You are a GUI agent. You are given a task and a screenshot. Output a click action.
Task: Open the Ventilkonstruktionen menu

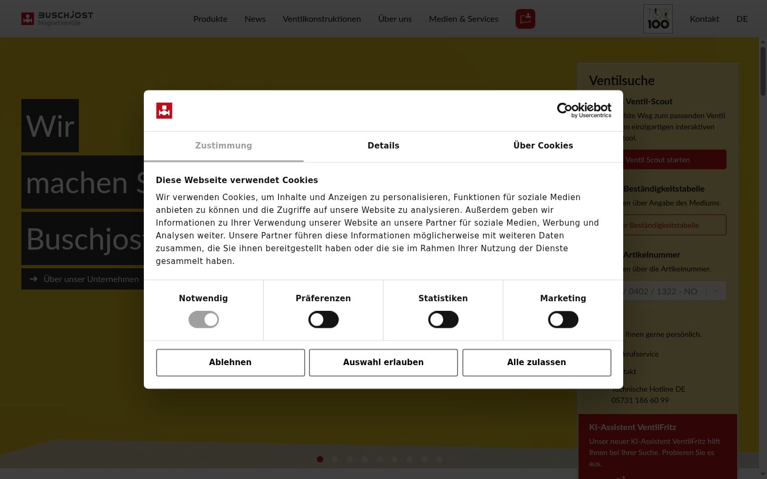click(x=322, y=19)
